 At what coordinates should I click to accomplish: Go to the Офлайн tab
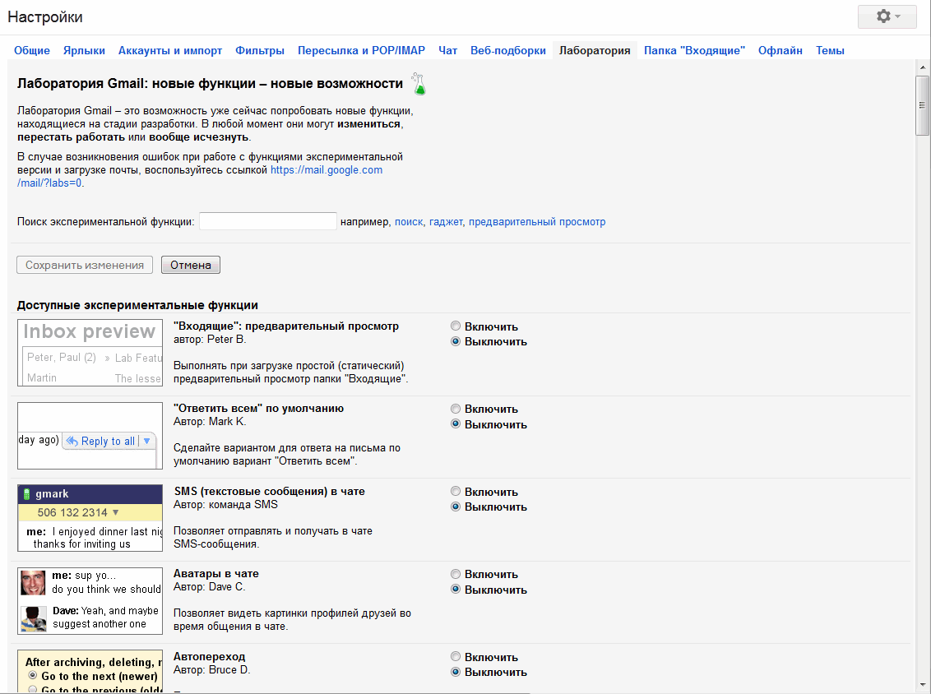780,50
